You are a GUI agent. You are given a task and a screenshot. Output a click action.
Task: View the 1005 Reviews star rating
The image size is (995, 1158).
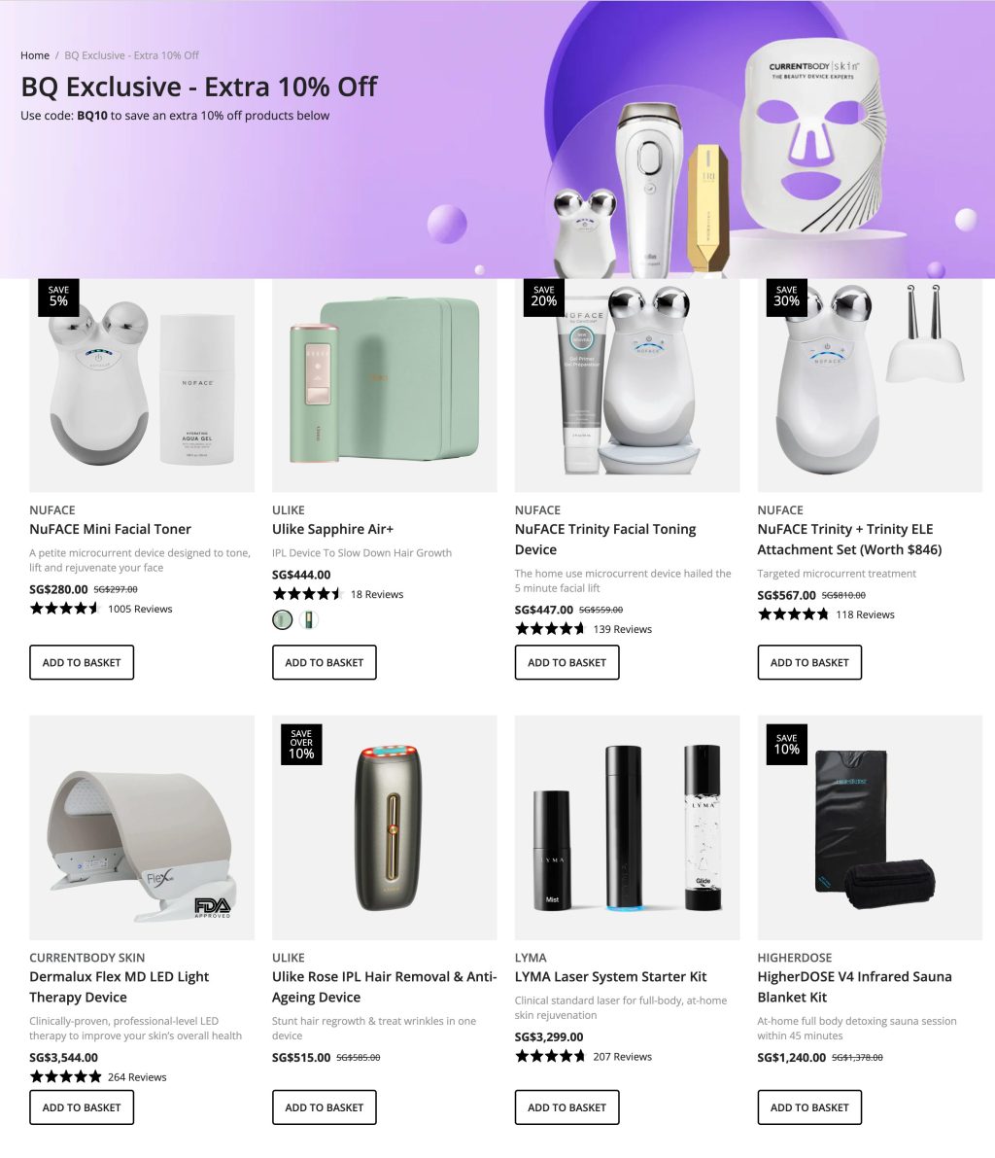point(101,609)
